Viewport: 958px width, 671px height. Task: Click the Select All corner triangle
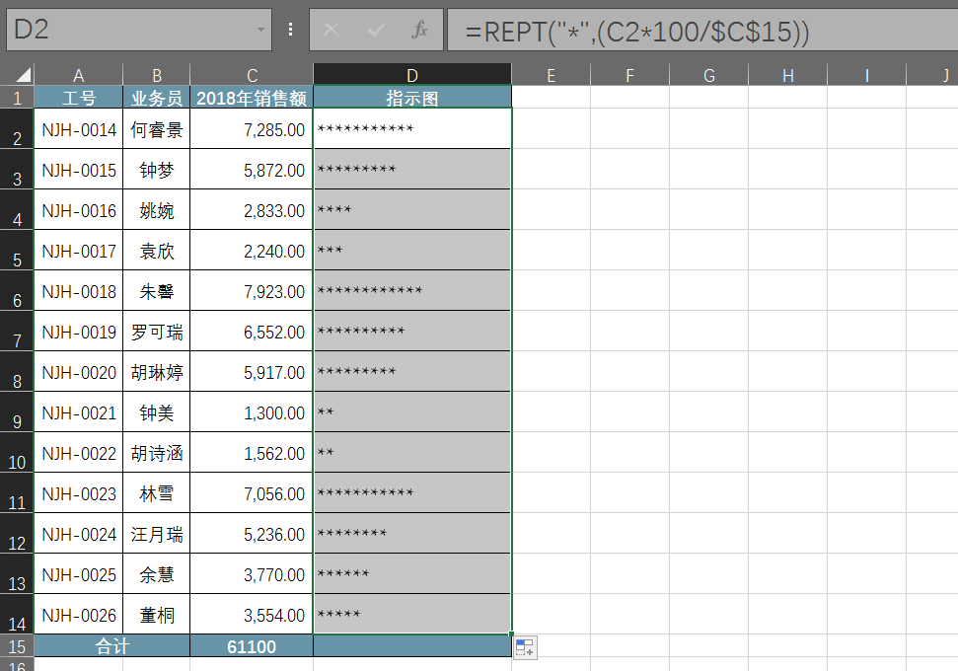click(x=22, y=75)
